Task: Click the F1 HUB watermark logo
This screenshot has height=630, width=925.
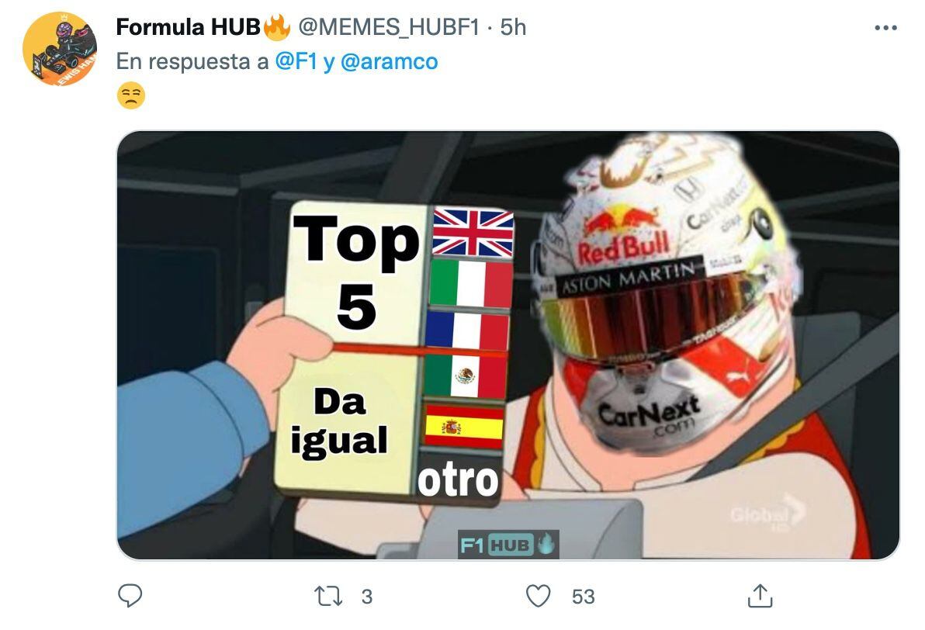Action: [508, 544]
